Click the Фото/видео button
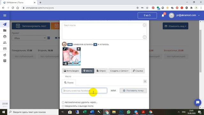Screen dimensions: 204x115 coord(71,71)
